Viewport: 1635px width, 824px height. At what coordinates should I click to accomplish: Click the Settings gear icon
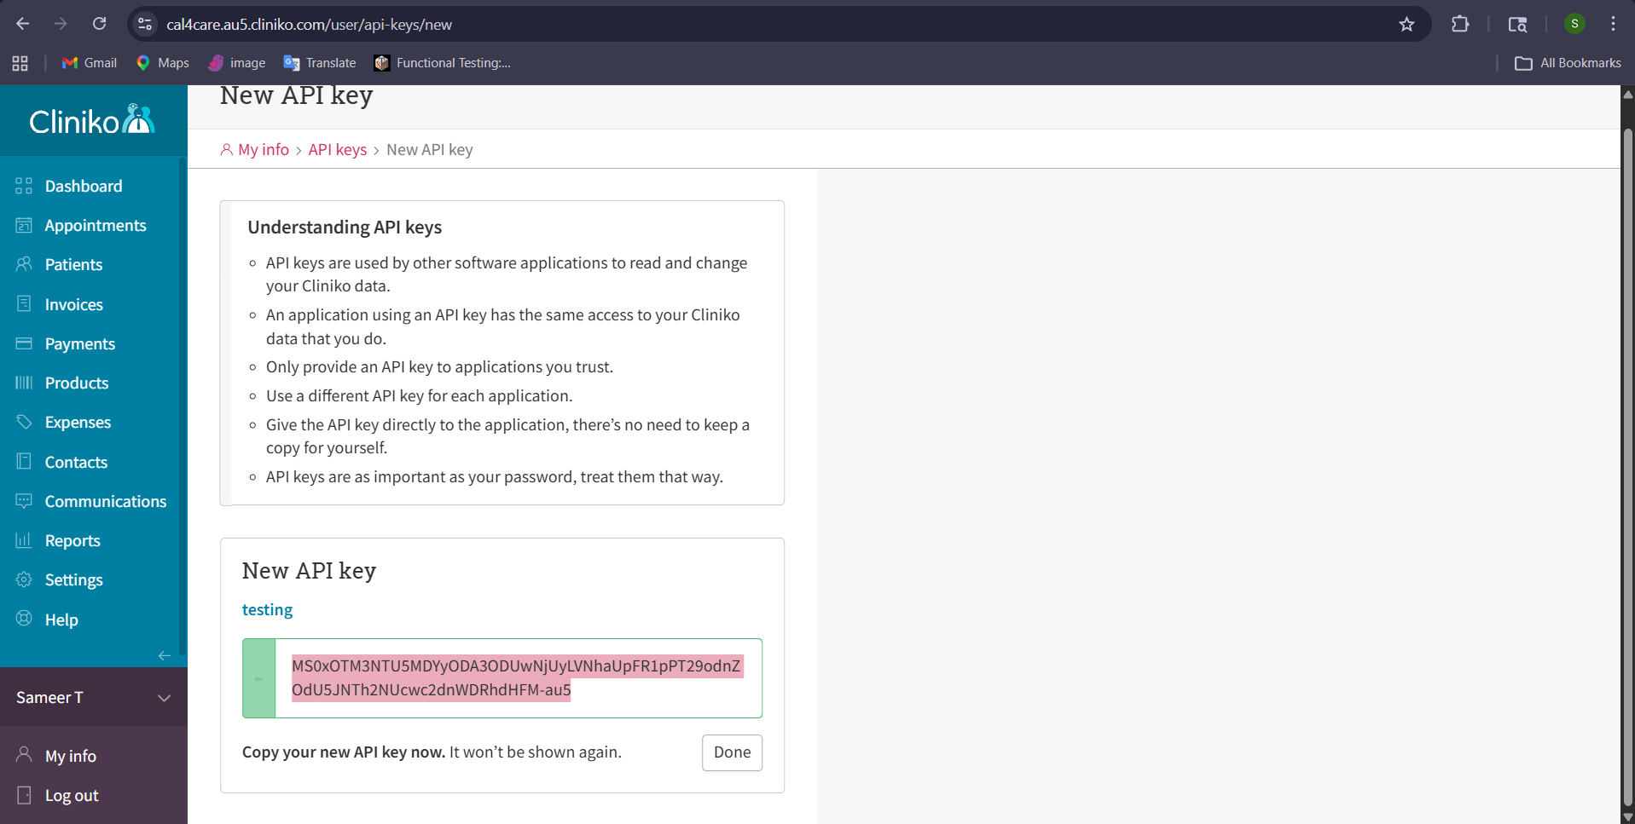tap(24, 579)
